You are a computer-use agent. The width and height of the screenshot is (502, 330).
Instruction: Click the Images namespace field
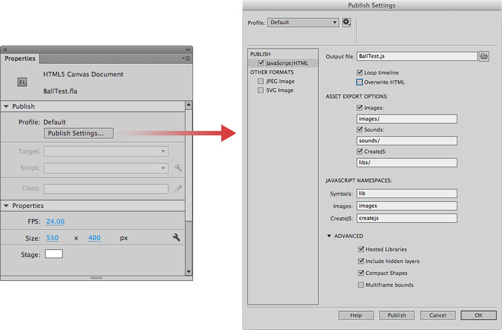tap(407, 206)
